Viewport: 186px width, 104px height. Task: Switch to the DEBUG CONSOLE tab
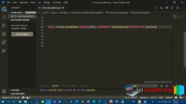69,86
